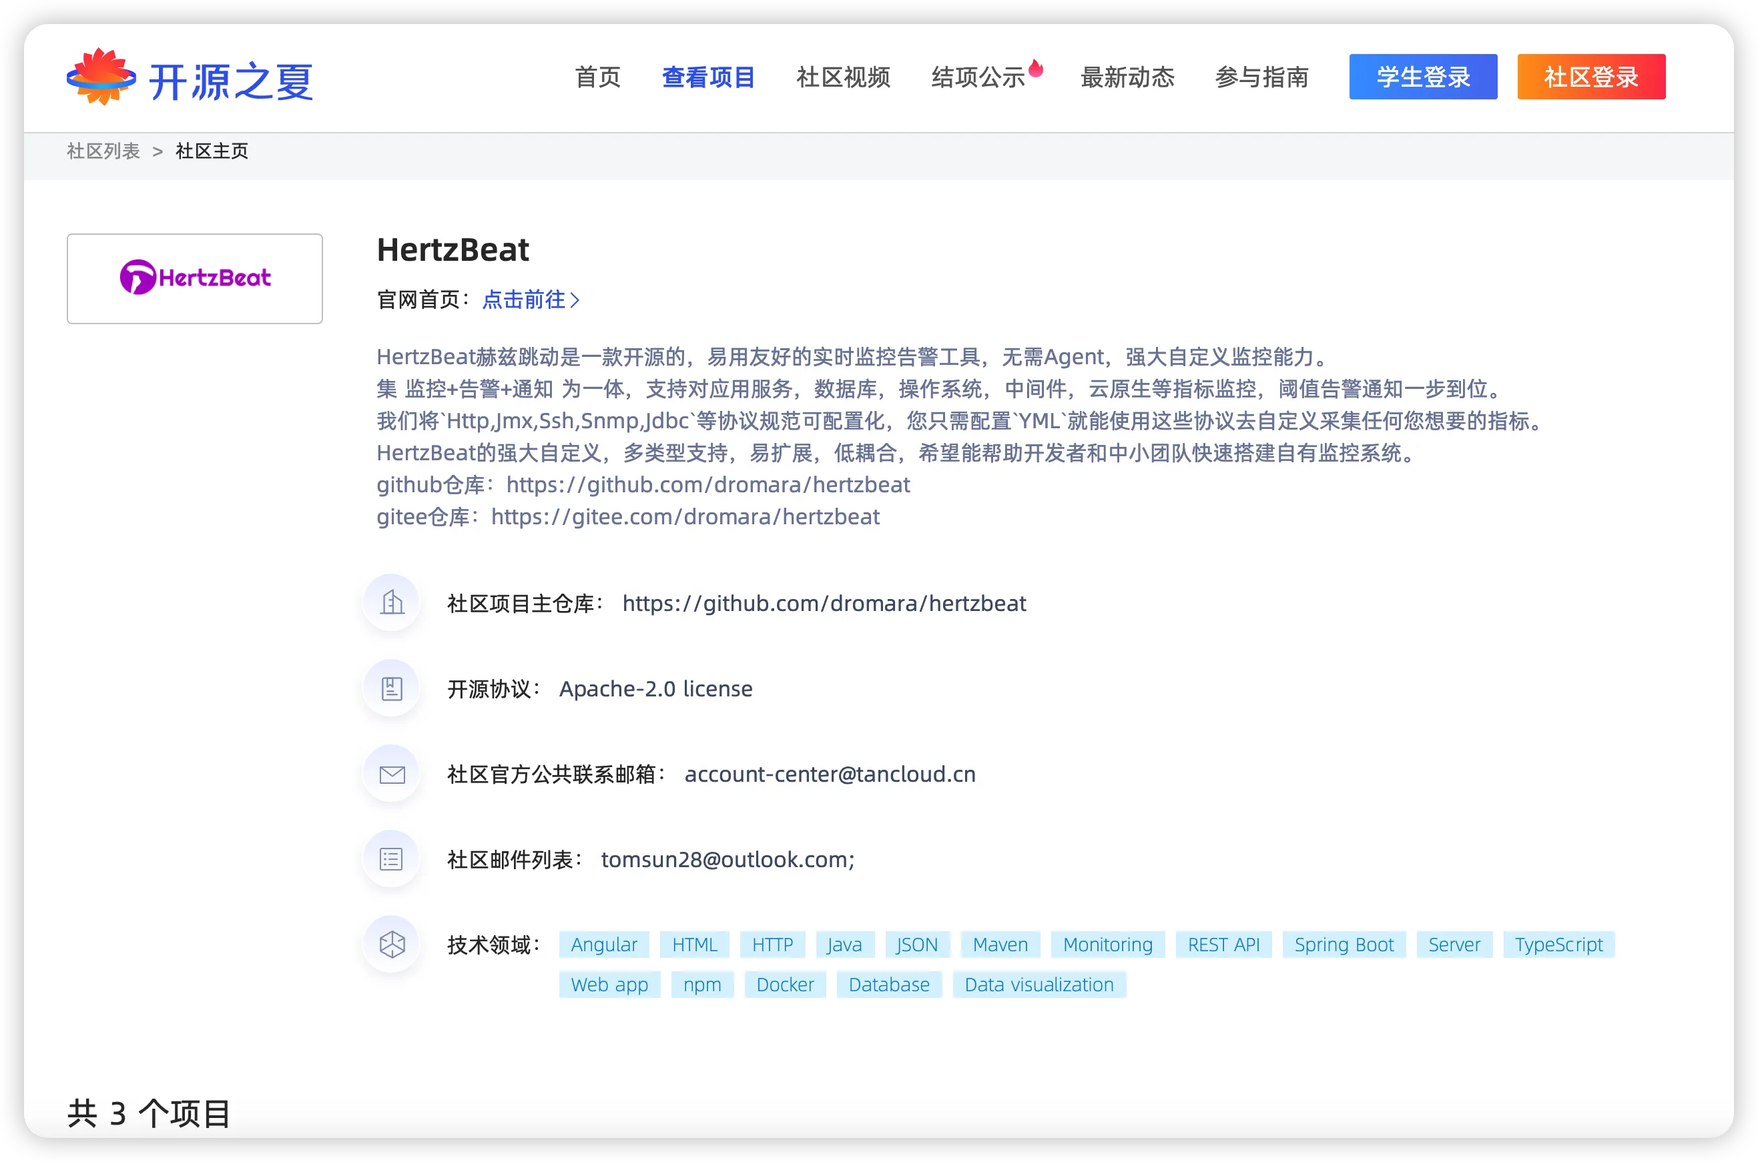Follow the 点击前往 official site link

click(x=530, y=300)
